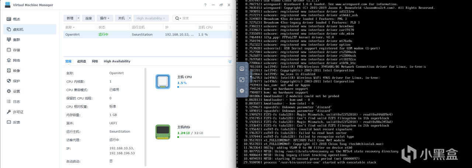Click the Virtual Machine Manager app logo

click(7, 5)
